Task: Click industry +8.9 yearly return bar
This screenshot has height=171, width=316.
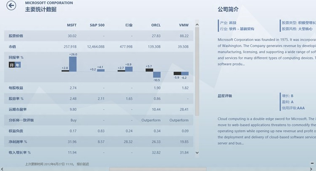Action: 129,69
